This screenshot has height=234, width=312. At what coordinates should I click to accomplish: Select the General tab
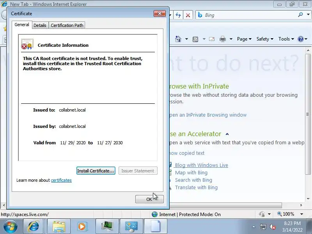pos(22,25)
